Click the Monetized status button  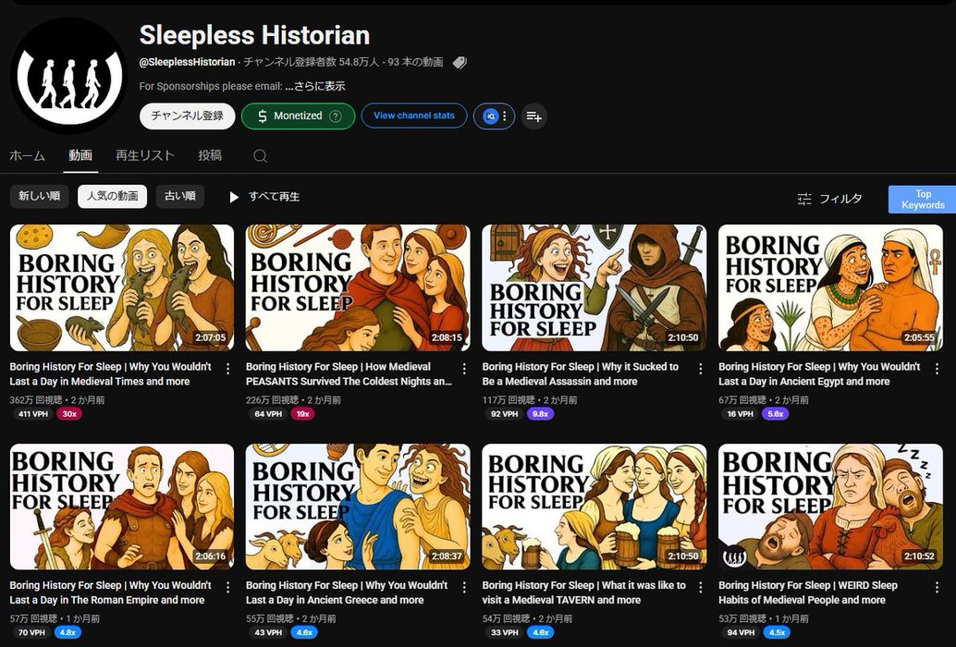pos(298,116)
